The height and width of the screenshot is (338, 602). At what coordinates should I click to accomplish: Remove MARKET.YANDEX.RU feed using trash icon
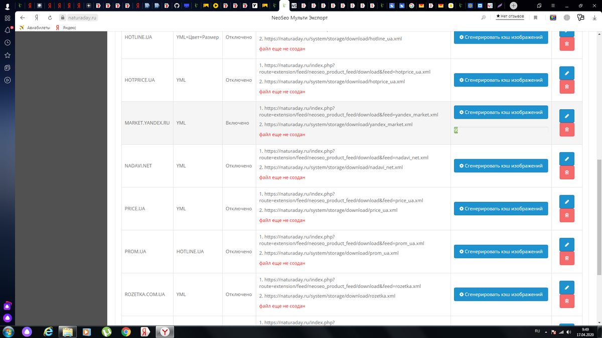point(566,130)
